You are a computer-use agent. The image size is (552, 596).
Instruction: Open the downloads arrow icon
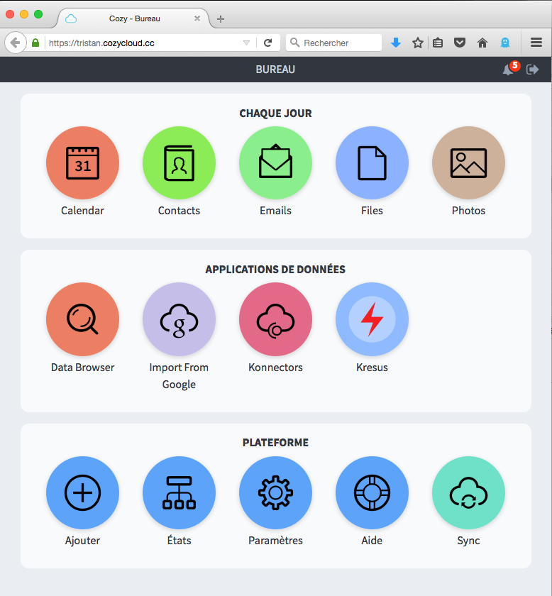[x=396, y=43]
